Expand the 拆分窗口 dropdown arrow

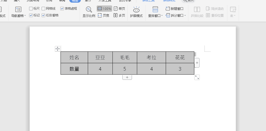click(185, 16)
